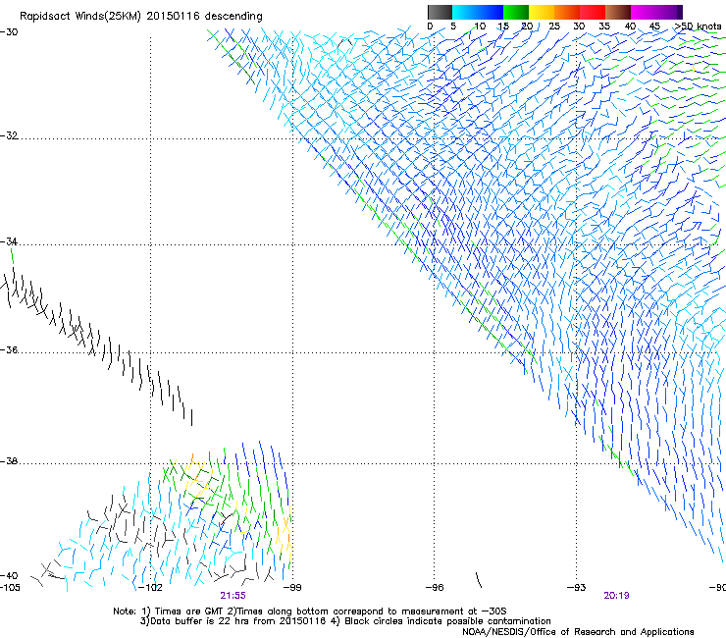The image size is (726, 638).
Task: Click the -38 latitude axis label
Action: tap(9, 461)
